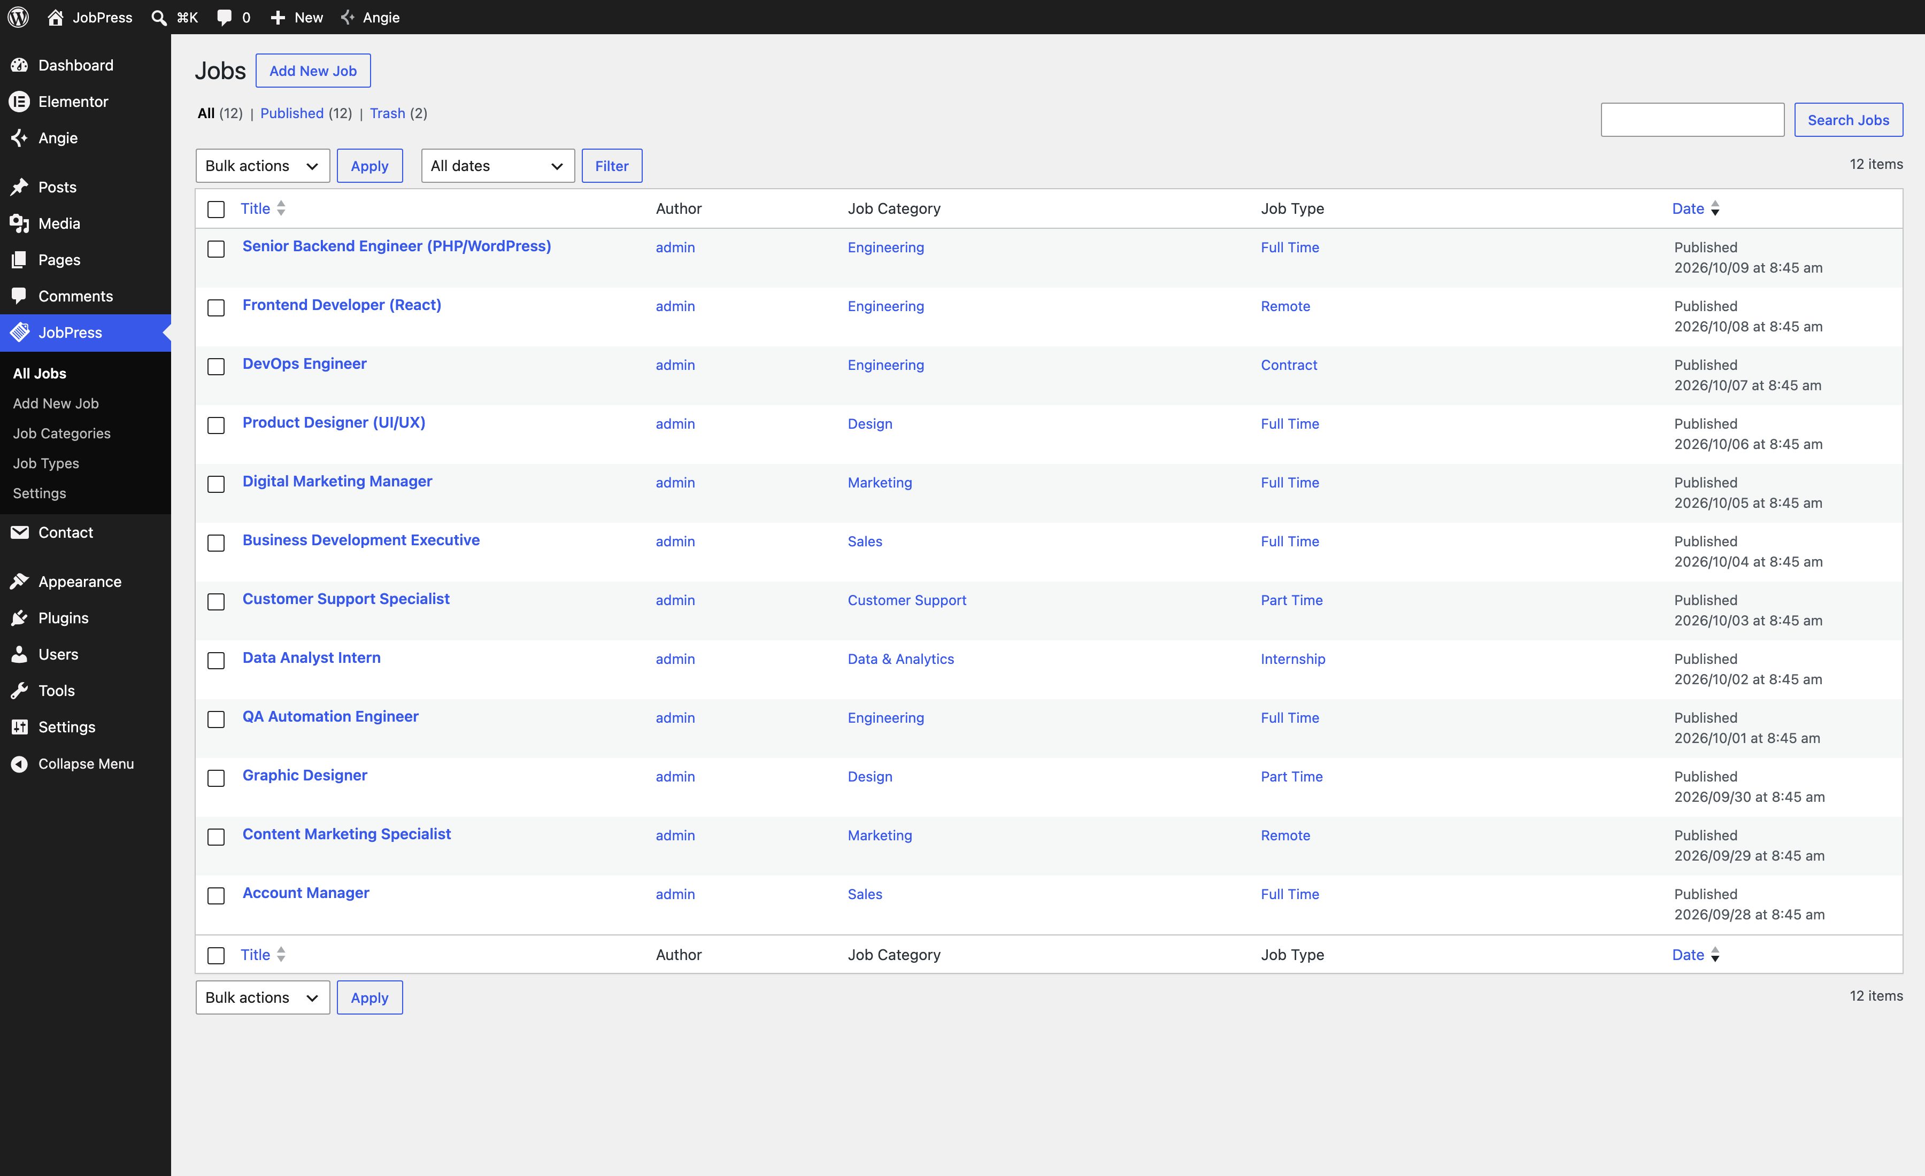Image resolution: width=1925 pixels, height=1176 pixels.
Task: Click the Search Jobs button
Action: coord(1849,120)
